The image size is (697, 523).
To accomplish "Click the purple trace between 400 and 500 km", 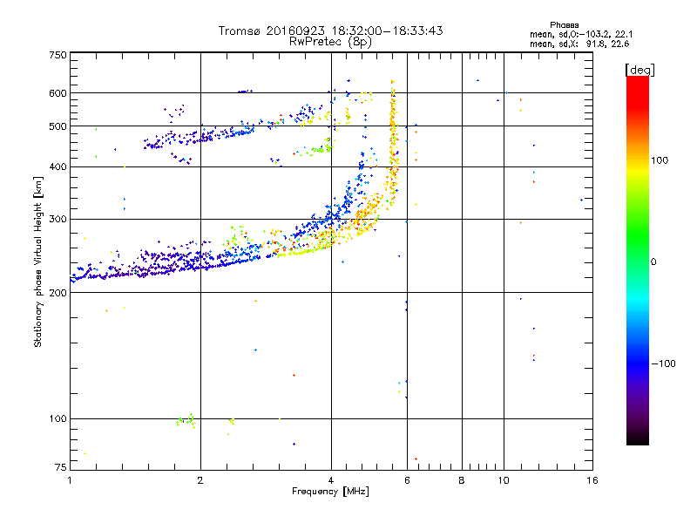I will point(200,136).
